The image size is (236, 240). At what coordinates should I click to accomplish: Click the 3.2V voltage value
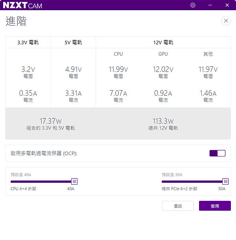pyautogui.click(x=28, y=69)
